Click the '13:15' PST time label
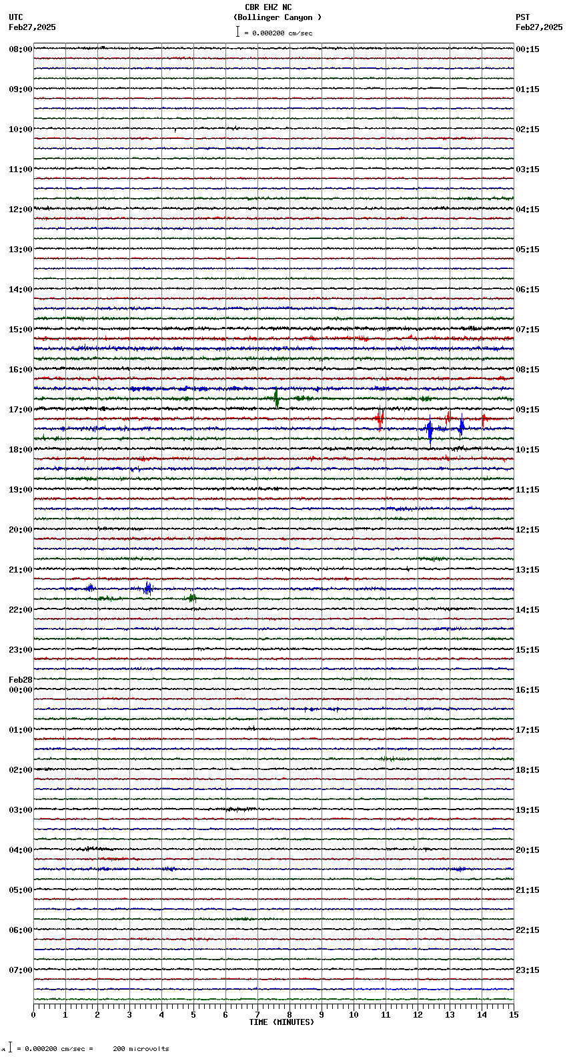Image resolution: width=567 pixels, height=1057 pixels. (528, 570)
